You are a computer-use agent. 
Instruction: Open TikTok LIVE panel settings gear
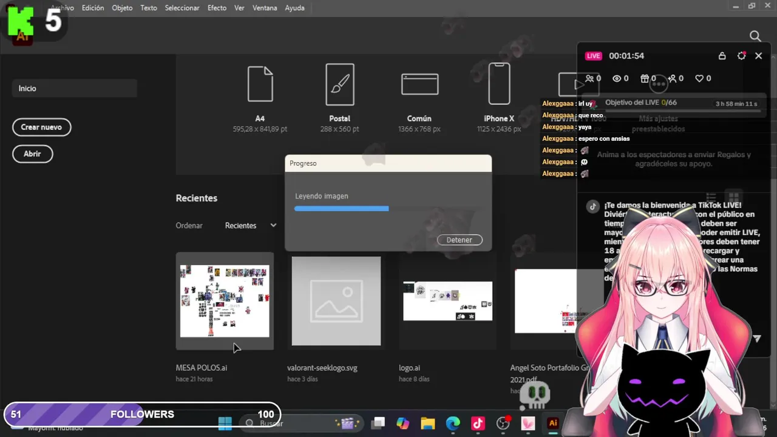click(741, 56)
